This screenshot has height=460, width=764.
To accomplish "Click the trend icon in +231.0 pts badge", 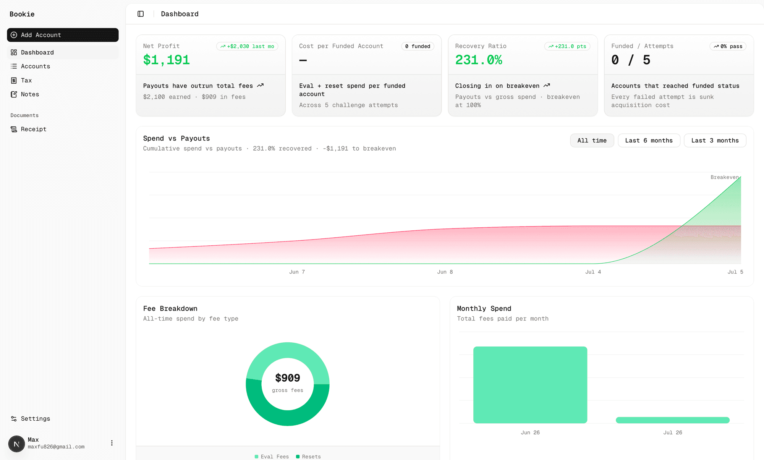I will (551, 46).
